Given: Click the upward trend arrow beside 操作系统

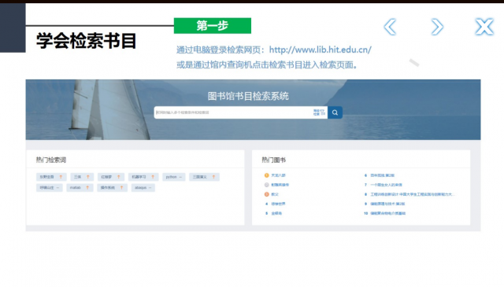Looking at the screenshot, I should coord(121,188).
